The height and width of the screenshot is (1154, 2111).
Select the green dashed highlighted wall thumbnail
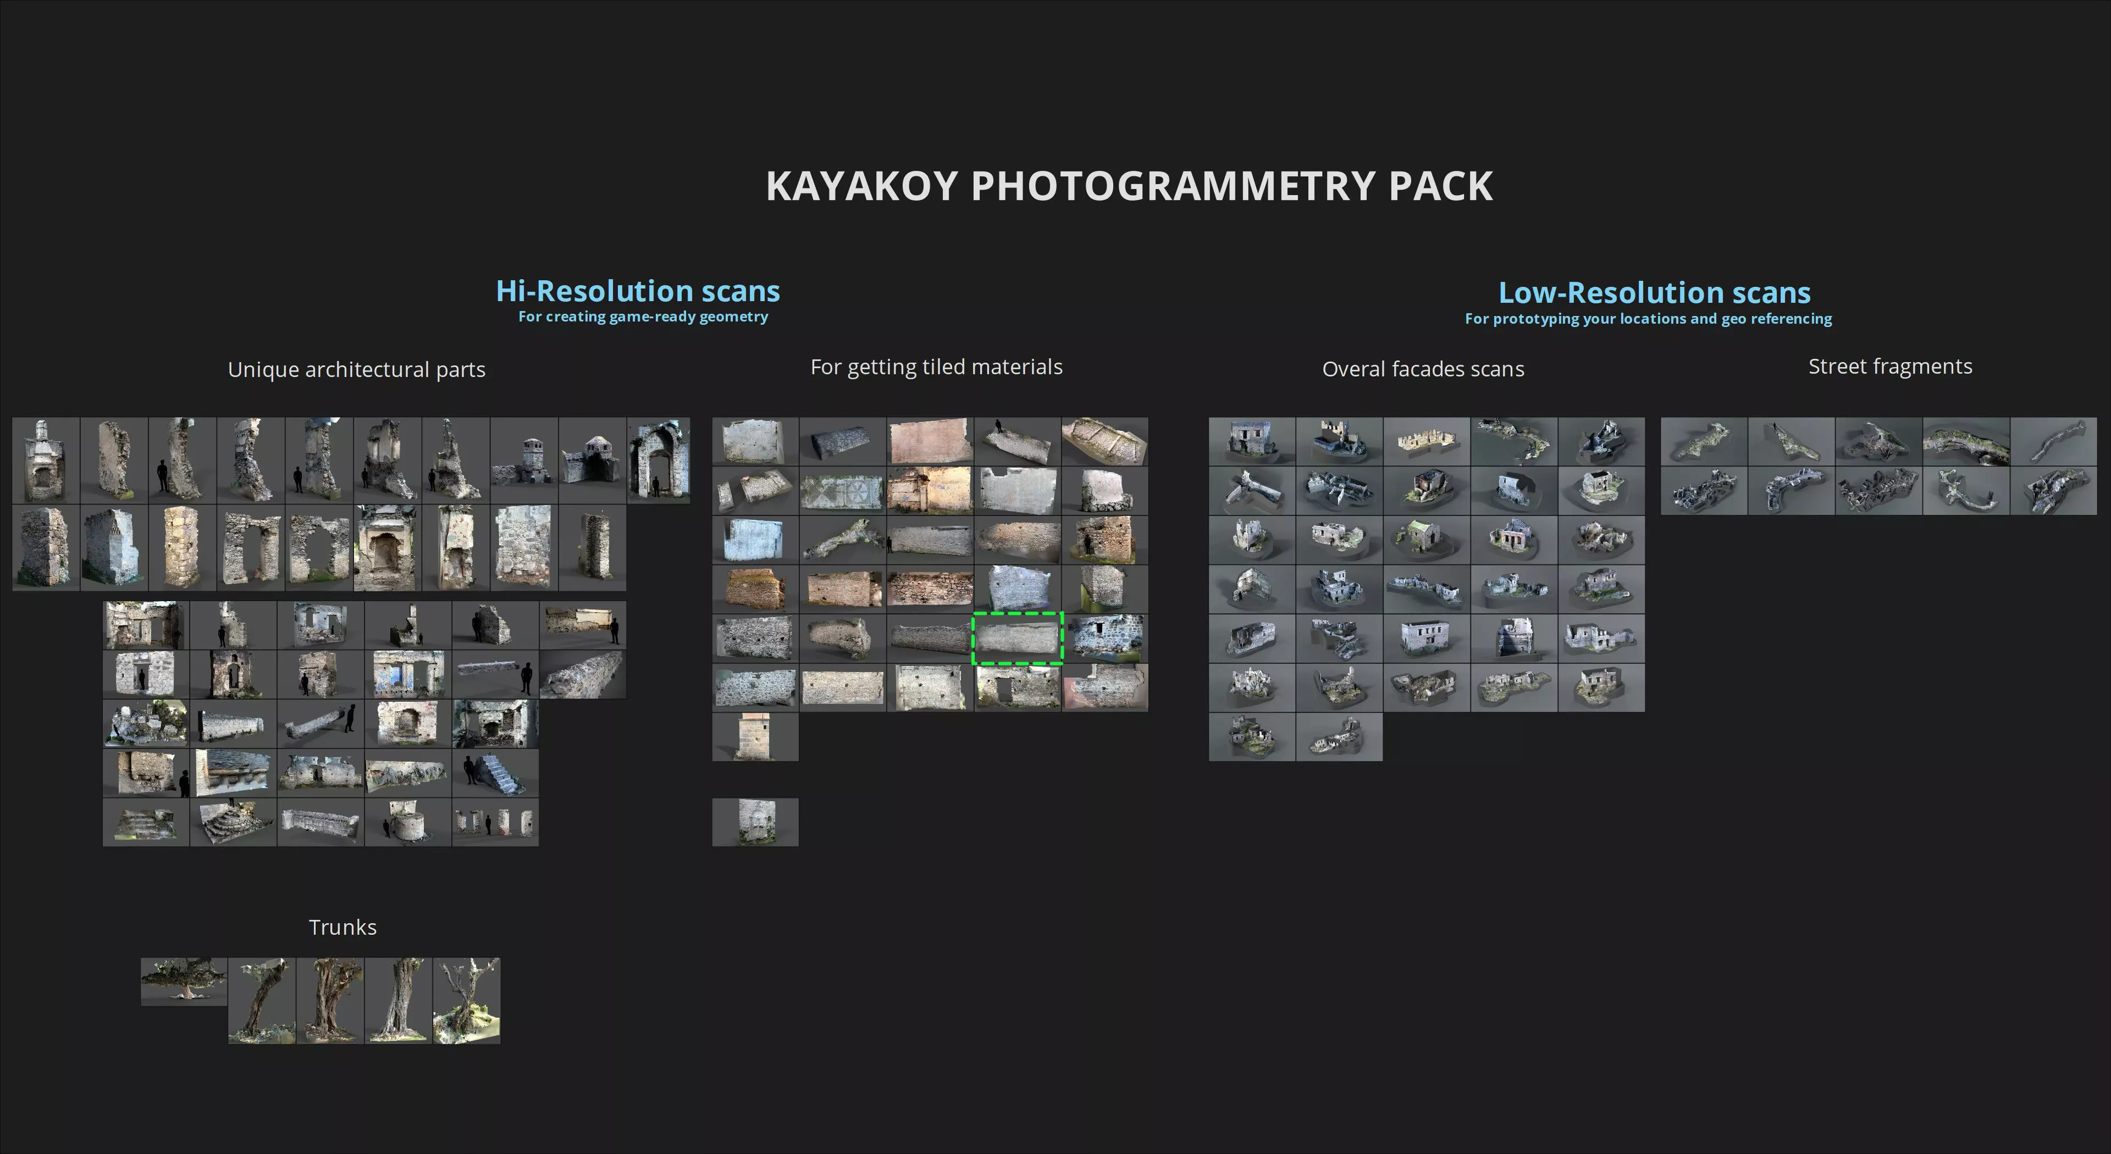pos(1017,638)
